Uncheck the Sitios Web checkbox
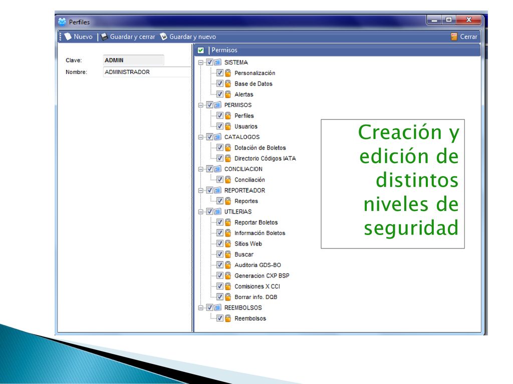This screenshot has width=513, height=384. click(x=220, y=243)
